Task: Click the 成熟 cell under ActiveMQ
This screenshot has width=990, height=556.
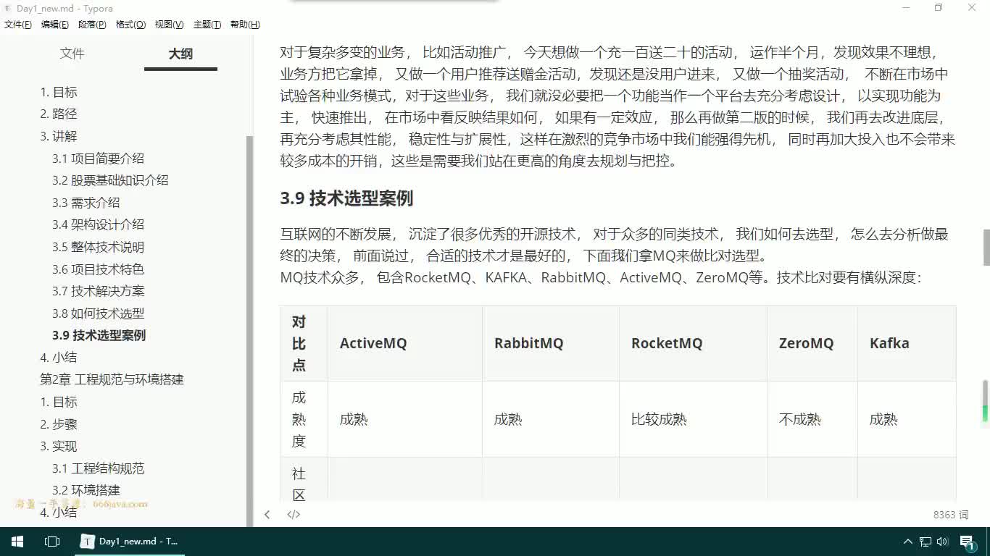Action: point(405,419)
